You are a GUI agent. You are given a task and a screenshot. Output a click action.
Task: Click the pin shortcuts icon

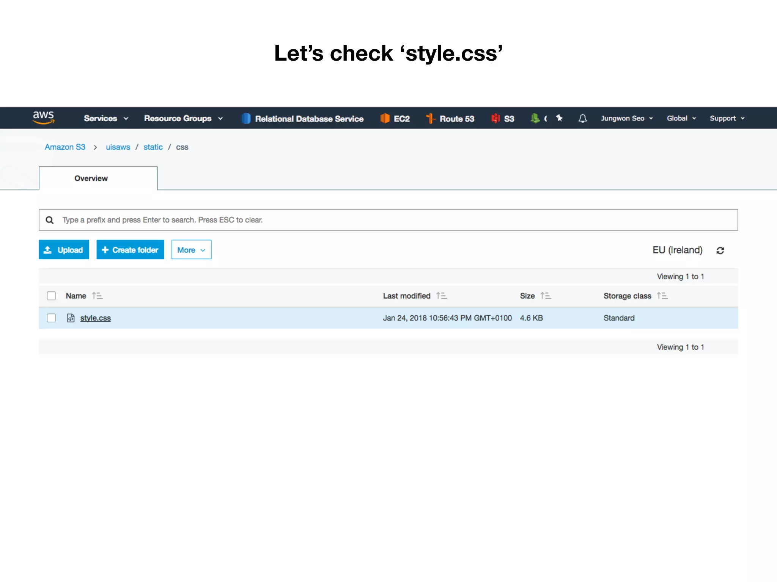tap(559, 118)
